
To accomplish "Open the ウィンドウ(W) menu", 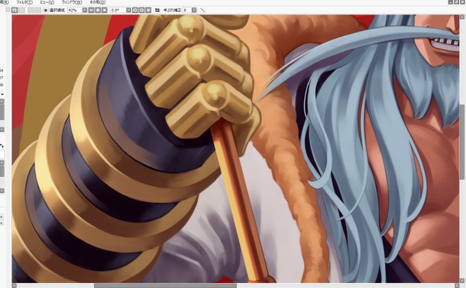I will [x=72, y=2].
